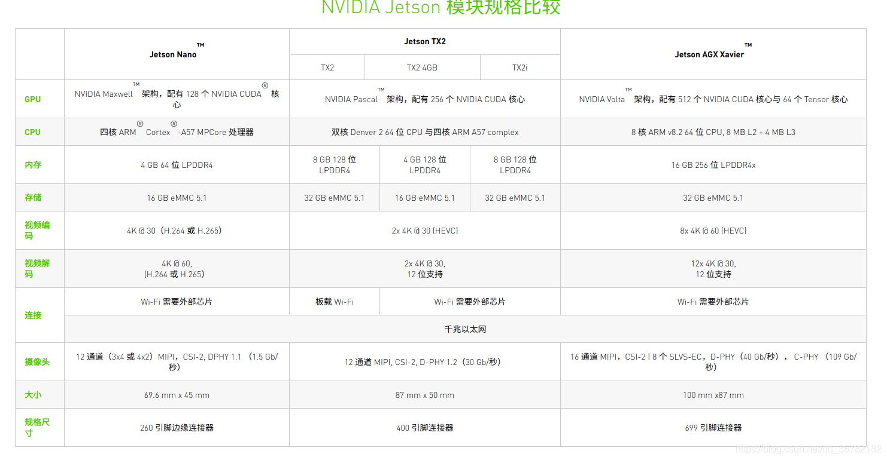This screenshot has height=460, width=887.
Task: Click the 4 GB 64 位 LPDDR4 cell
Action: (x=177, y=165)
